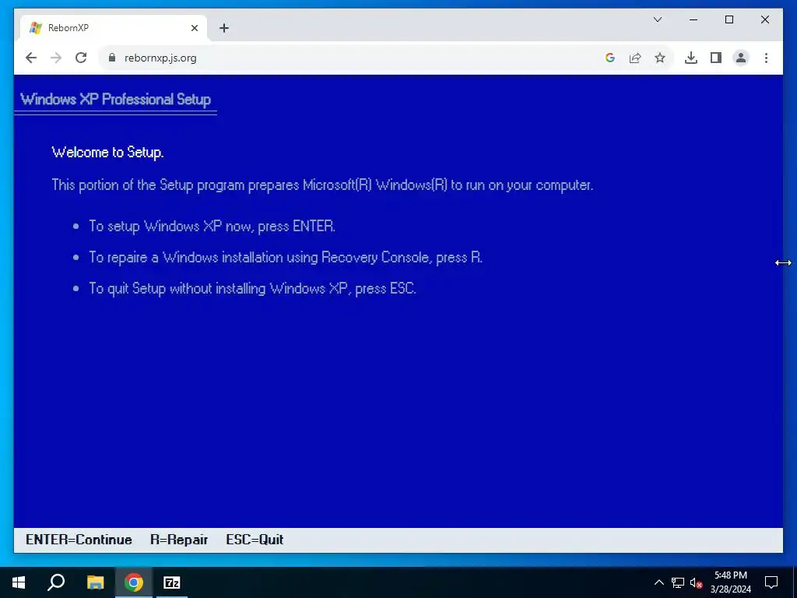This screenshot has height=598, width=797.
Task: Open Windows taskbar search
Action: pyautogui.click(x=56, y=582)
